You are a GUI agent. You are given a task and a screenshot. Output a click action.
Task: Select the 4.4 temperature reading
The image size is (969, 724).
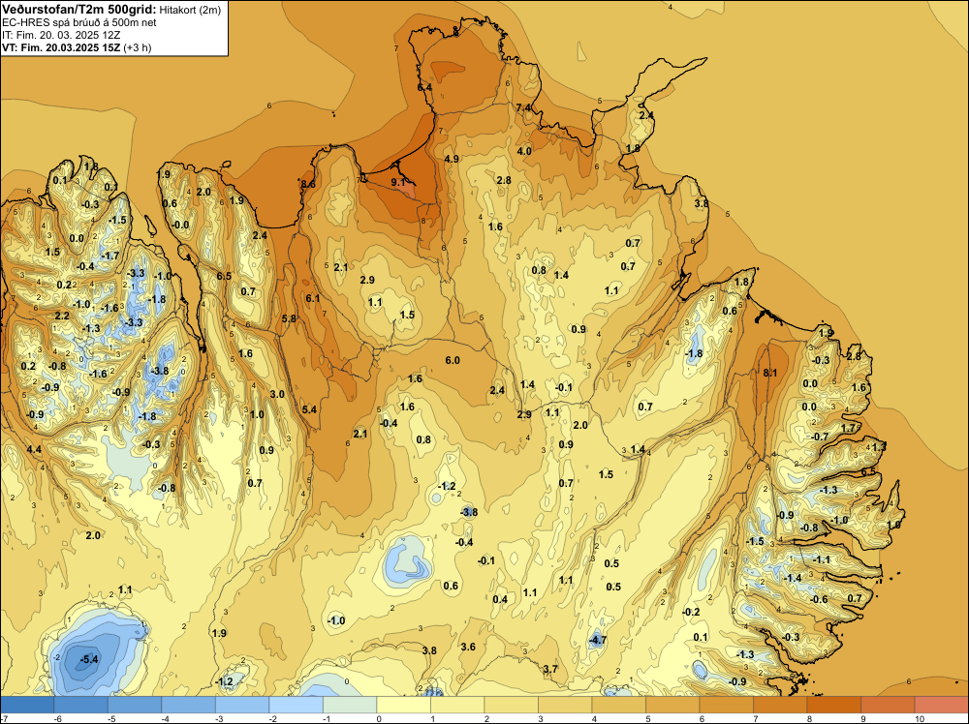pos(34,449)
